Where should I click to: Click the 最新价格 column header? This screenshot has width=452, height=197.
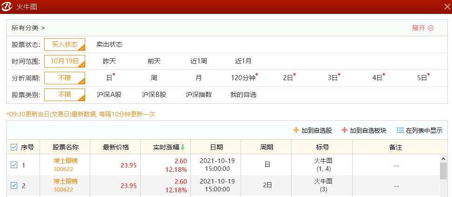click(x=115, y=147)
